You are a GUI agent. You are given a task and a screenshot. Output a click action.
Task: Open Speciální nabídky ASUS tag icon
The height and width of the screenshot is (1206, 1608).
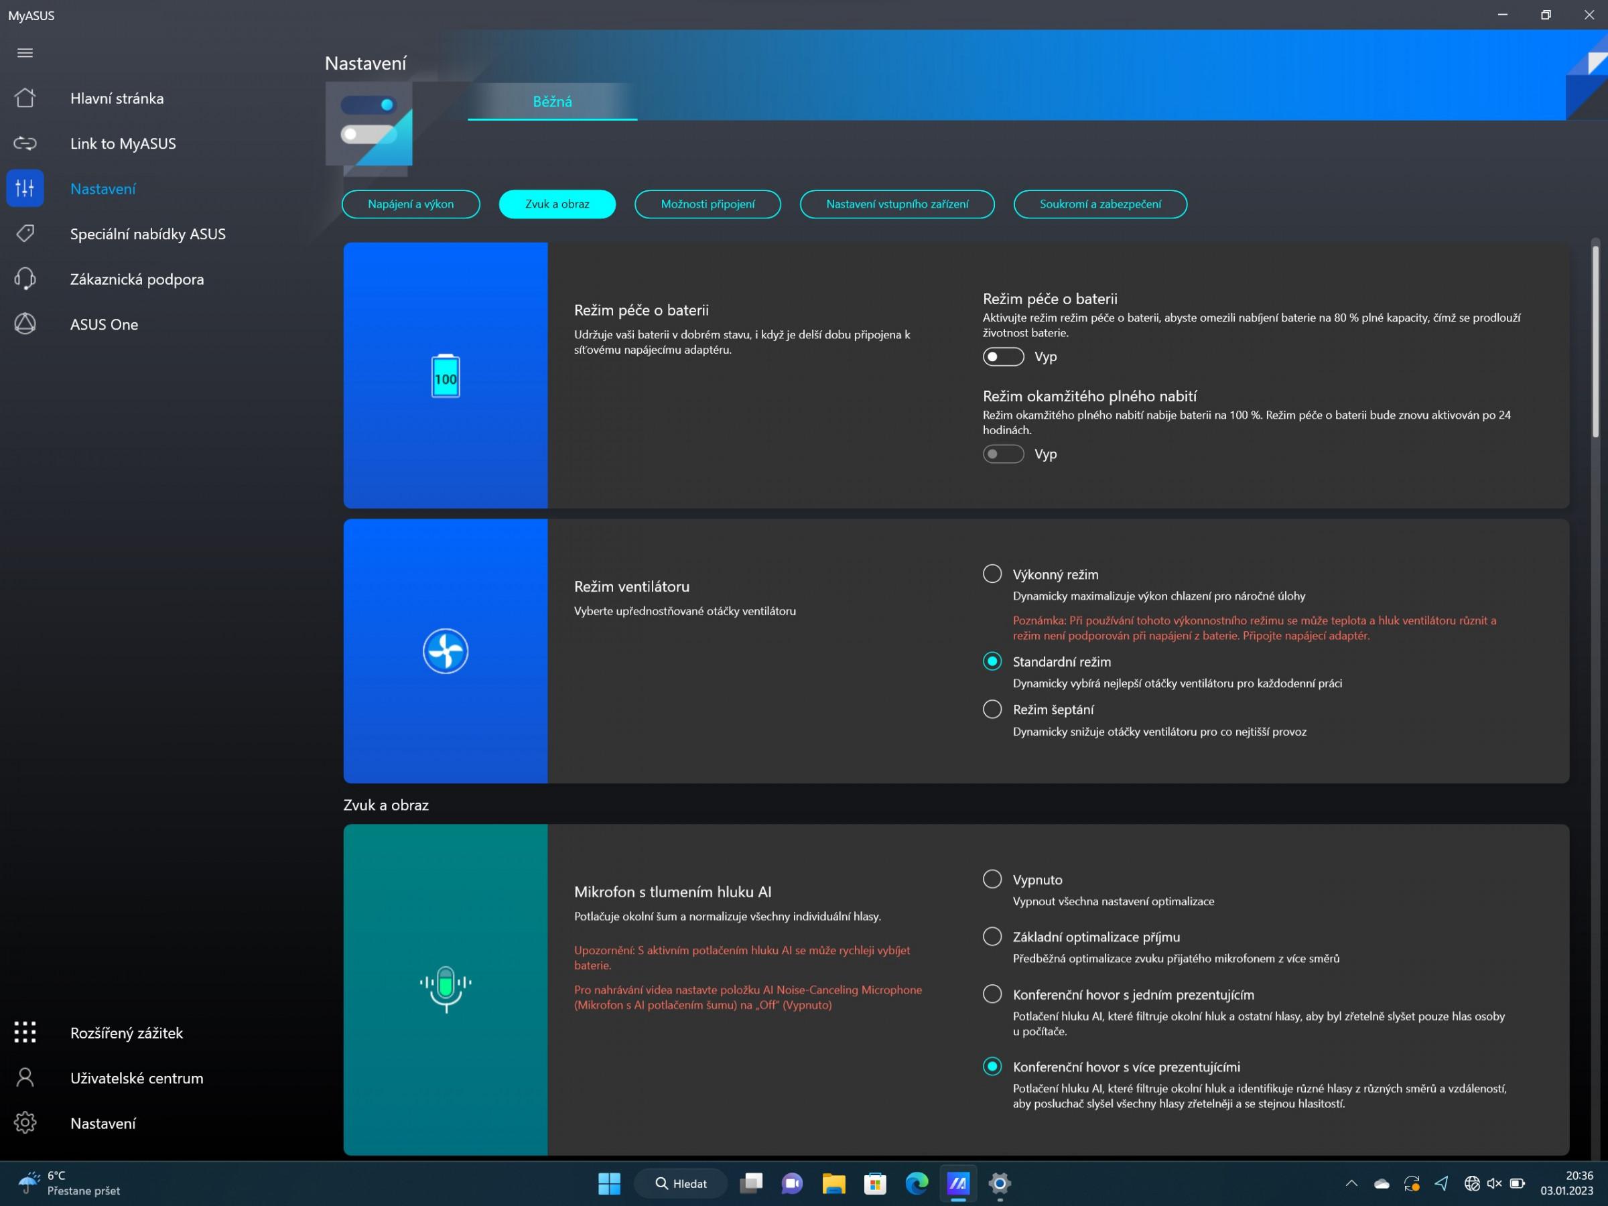(25, 233)
